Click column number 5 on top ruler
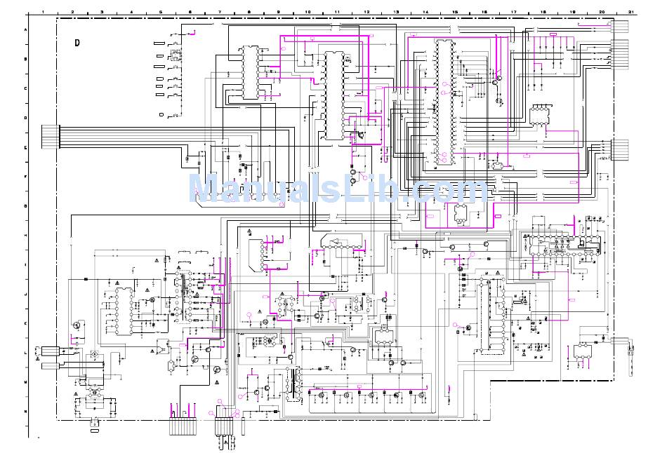The image size is (667, 453). point(160,12)
